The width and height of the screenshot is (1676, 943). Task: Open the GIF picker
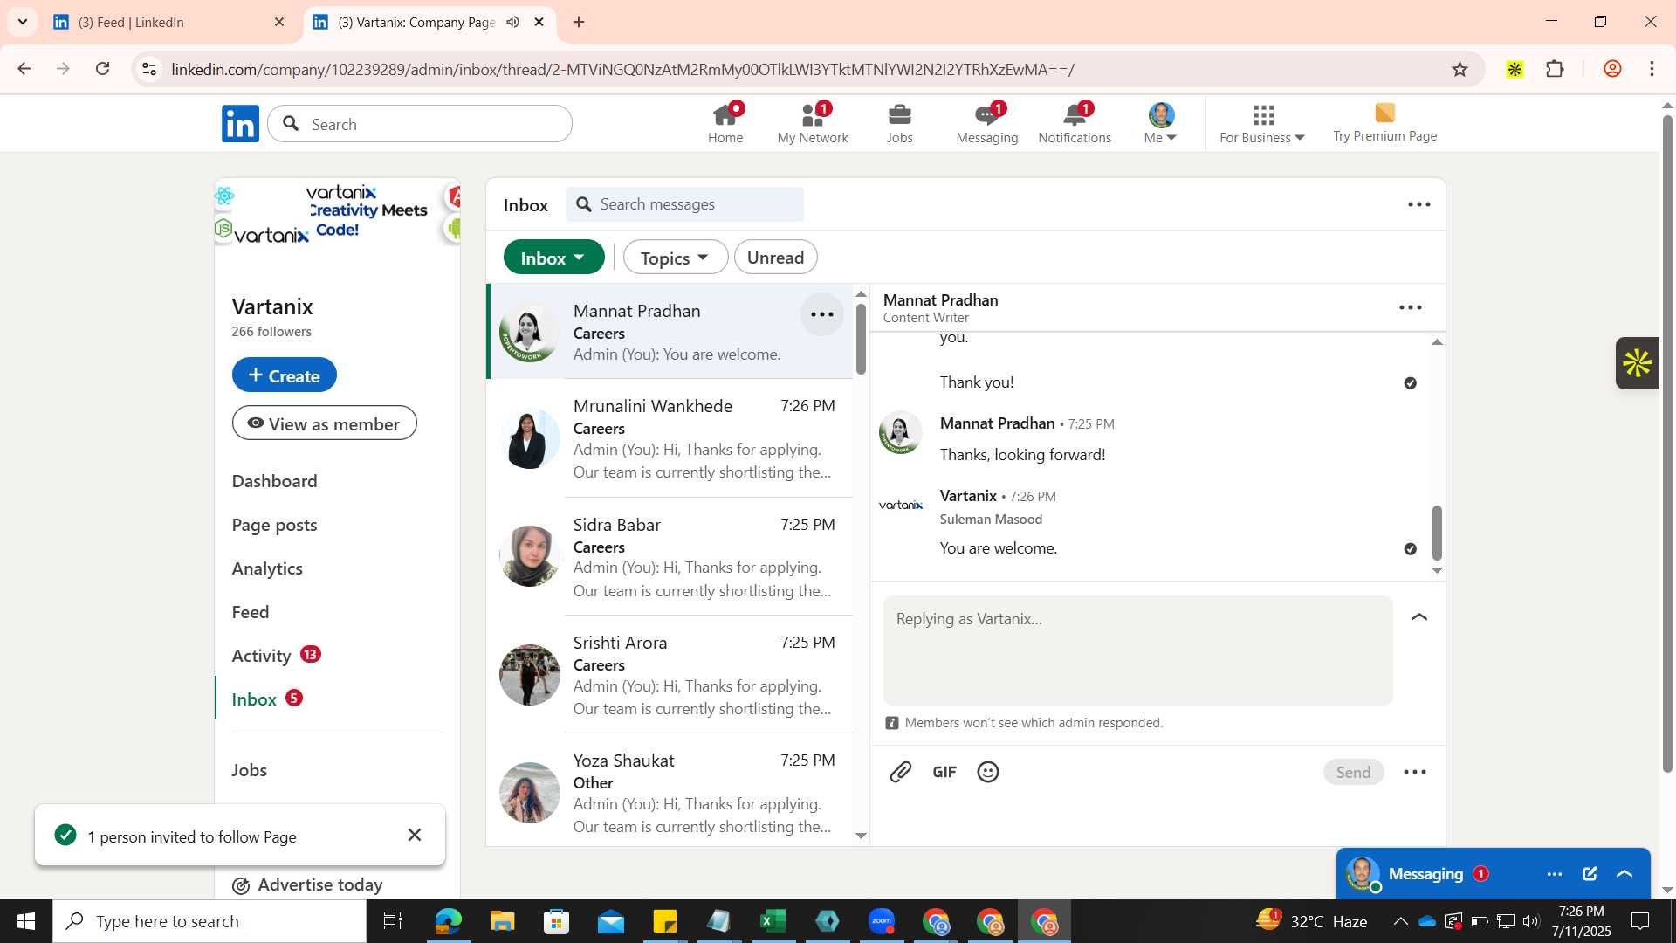[x=944, y=772]
